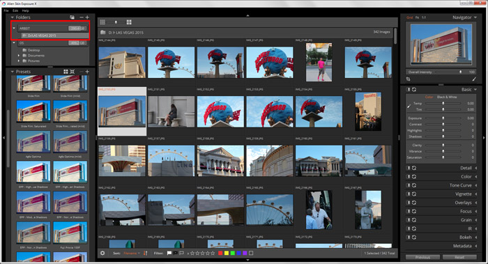Open the File menu
Image resolution: width=488 pixels, height=264 pixels.
pyautogui.click(x=6, y=10)
